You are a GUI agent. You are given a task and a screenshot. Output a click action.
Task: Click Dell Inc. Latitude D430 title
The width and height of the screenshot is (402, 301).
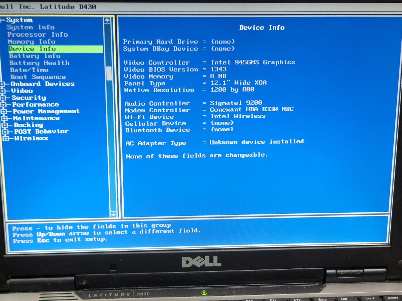coord(48,7)
